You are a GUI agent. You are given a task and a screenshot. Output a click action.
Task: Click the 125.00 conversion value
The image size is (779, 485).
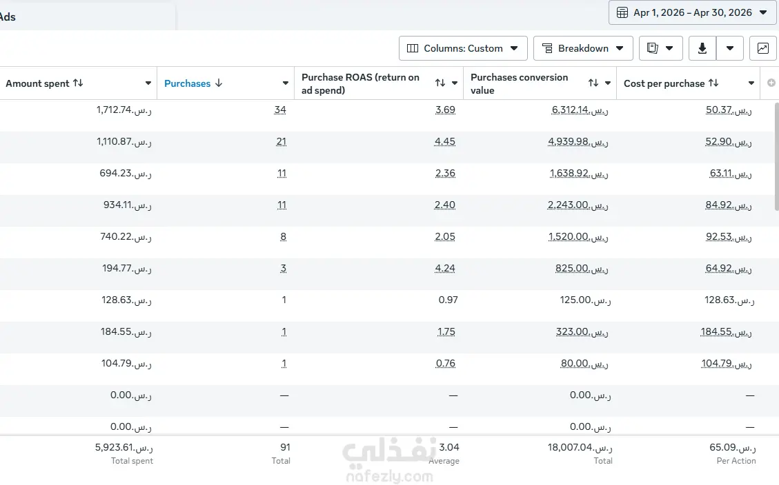[585, 300]
